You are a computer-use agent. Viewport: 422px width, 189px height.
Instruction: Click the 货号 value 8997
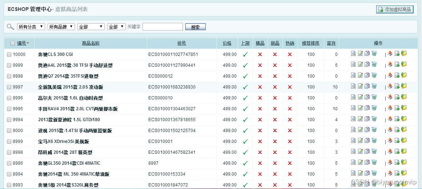153,163
